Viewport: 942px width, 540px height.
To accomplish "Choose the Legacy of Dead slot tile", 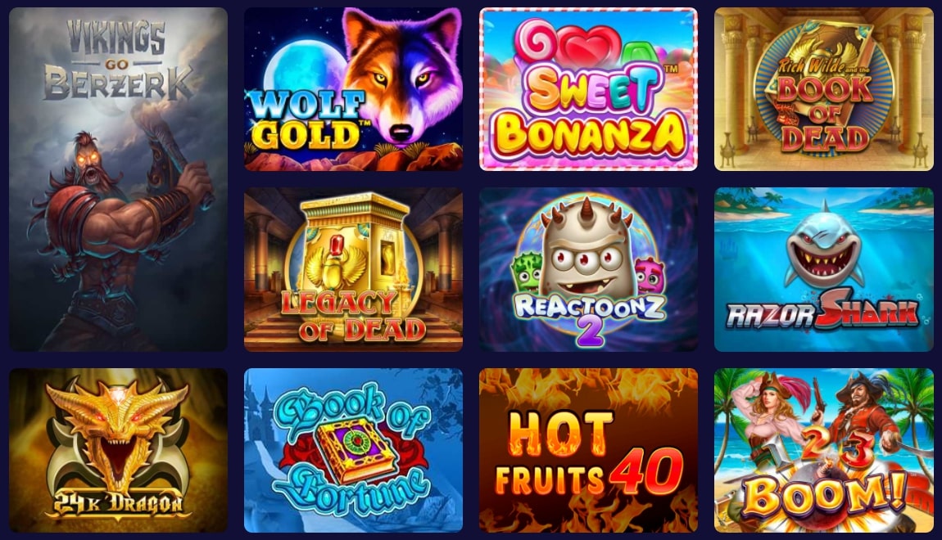I will point(353,269).
